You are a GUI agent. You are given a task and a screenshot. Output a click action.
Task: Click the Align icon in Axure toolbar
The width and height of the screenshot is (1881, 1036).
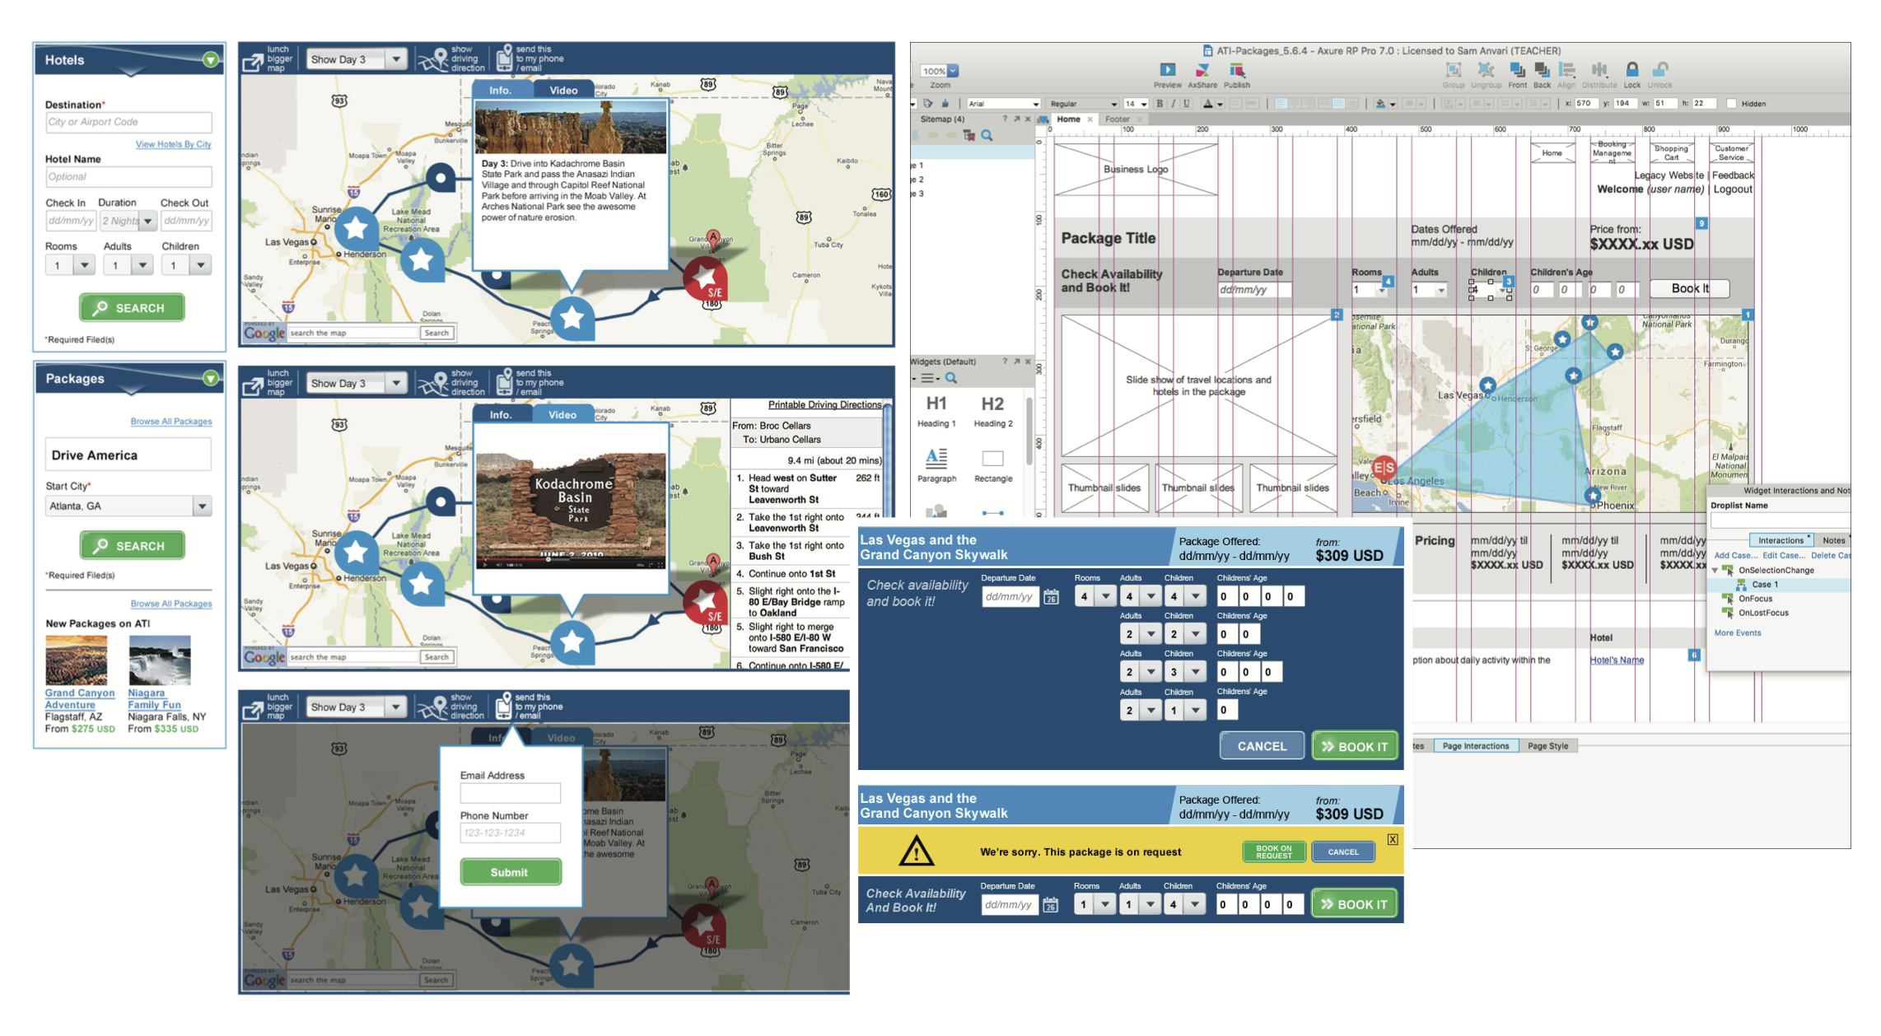[1566, 70]
